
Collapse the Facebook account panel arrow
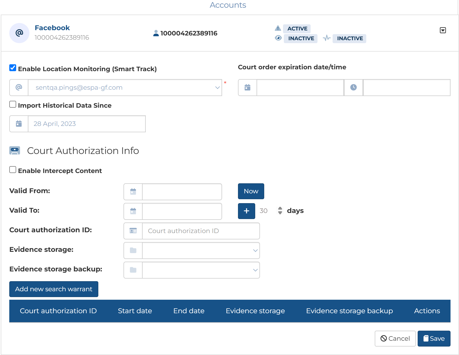pyautogui.click(x=443, y=30)
